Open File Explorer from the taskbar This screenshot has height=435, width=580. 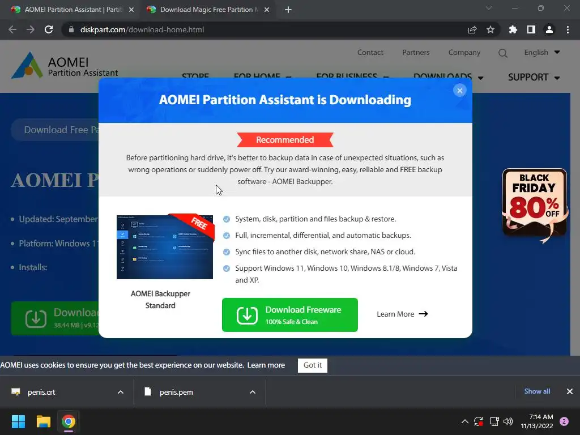[43, 421]
